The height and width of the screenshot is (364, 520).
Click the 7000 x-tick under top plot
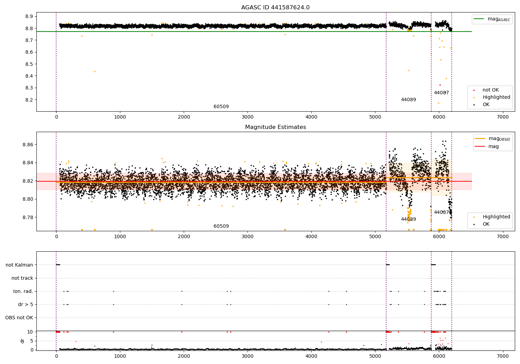point(503,117)
